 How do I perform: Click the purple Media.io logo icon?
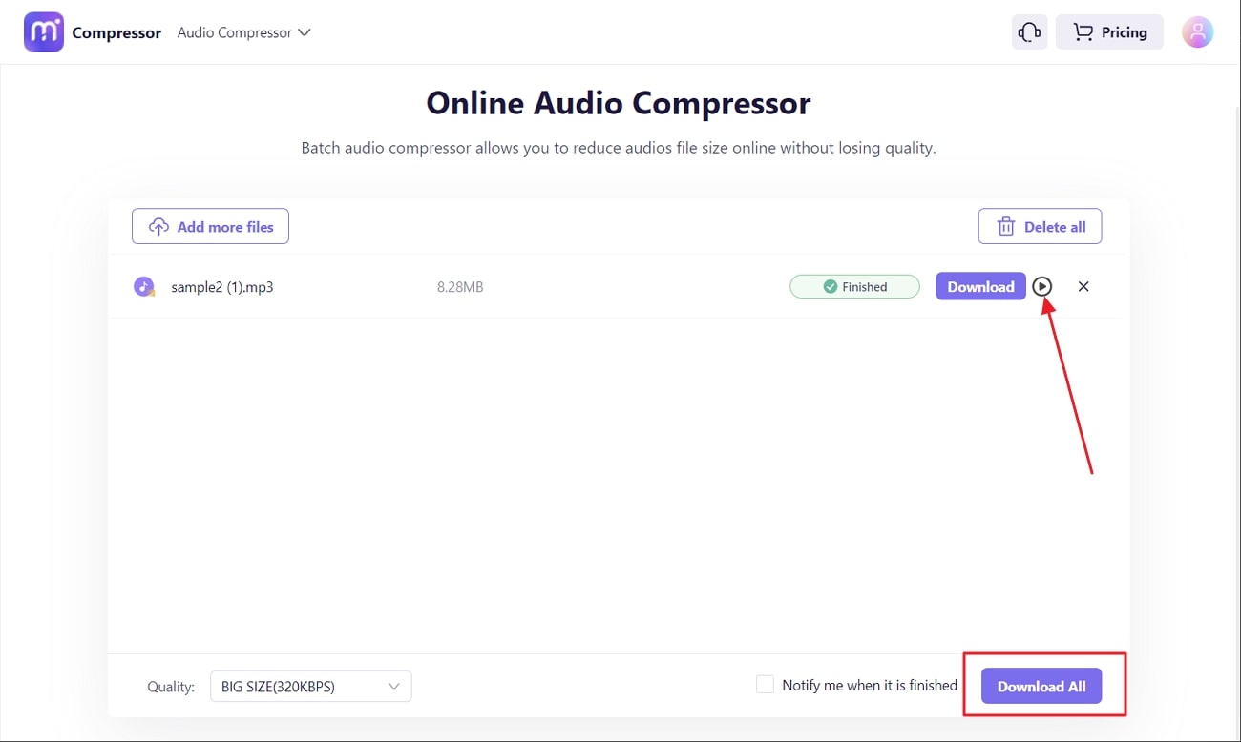[44, 32]
